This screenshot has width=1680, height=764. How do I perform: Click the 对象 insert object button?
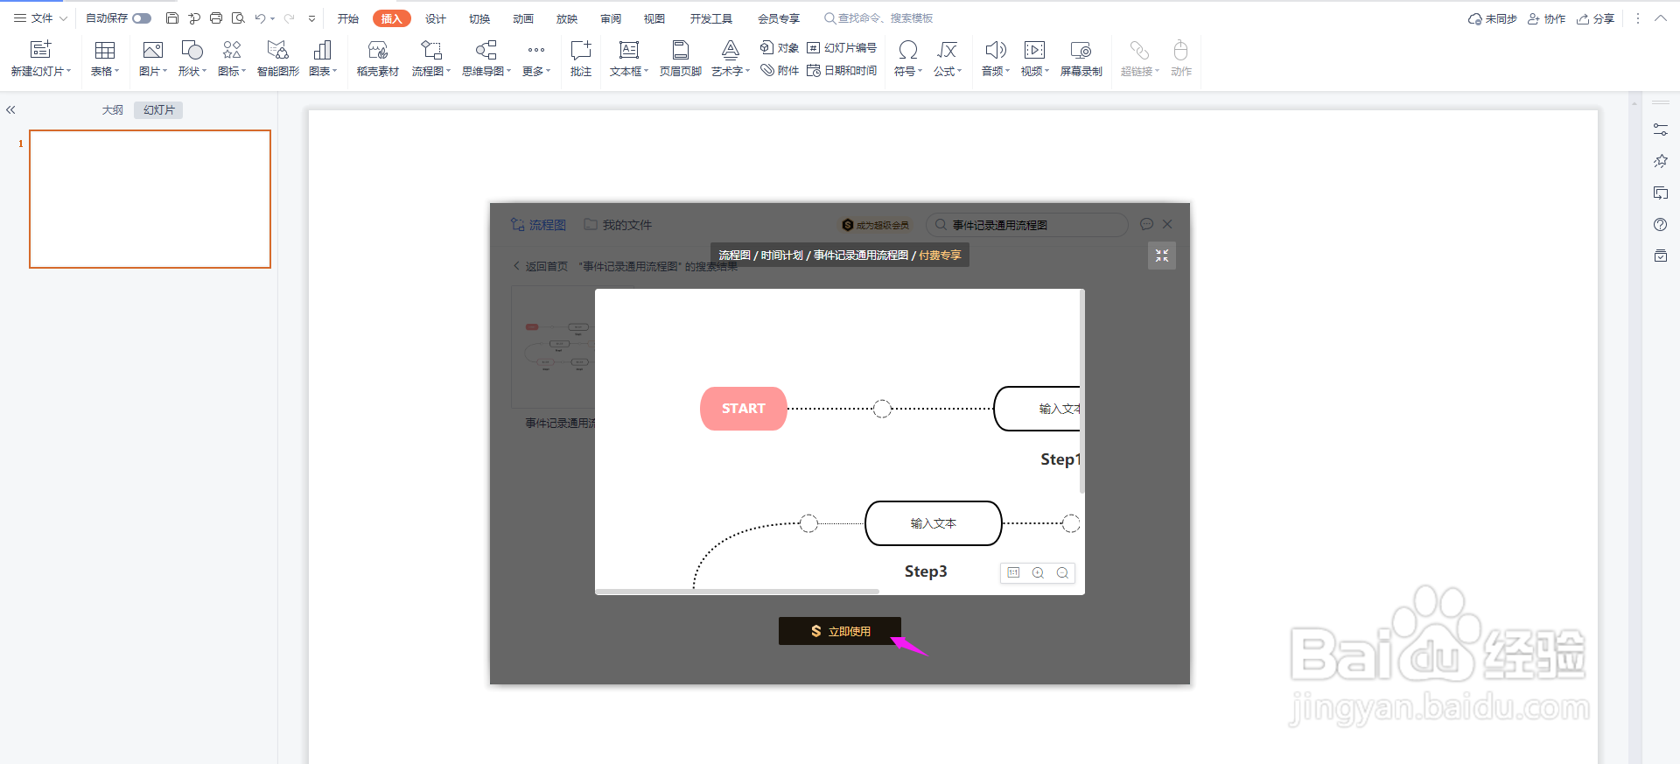(780, 47)
